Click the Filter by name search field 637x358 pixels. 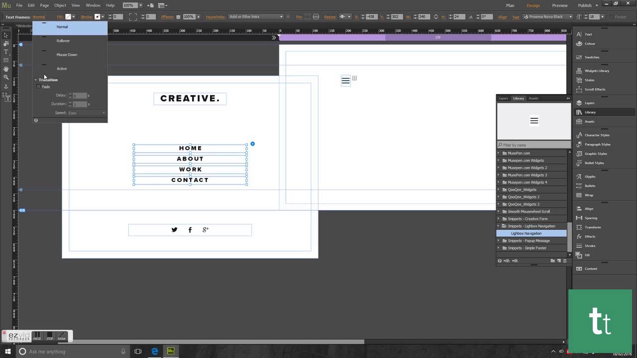533,145
